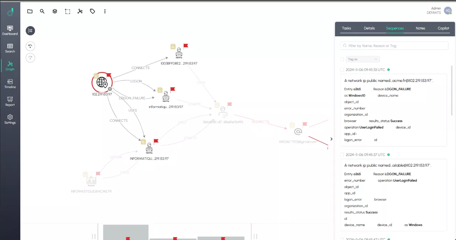Switch to the Copilot tab

coord(444,28)
